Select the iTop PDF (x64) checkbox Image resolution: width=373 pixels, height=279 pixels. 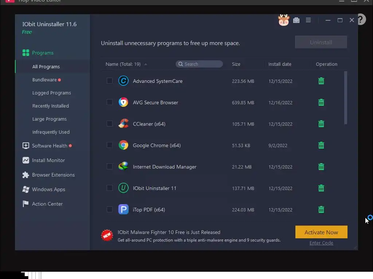click(x=109, y=209)
